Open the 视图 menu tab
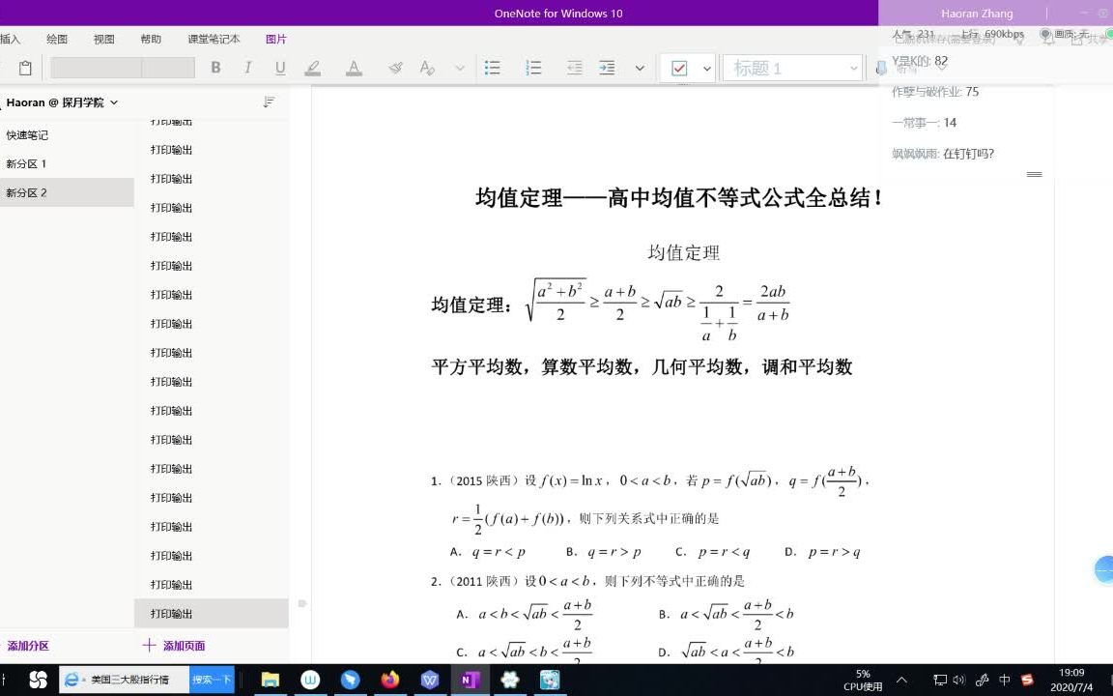The width and height of the screenshot is (1113, 696). tap(103, 39)
